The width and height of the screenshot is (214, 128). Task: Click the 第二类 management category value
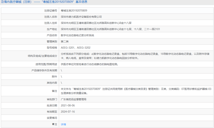click(x=65, y=41)
